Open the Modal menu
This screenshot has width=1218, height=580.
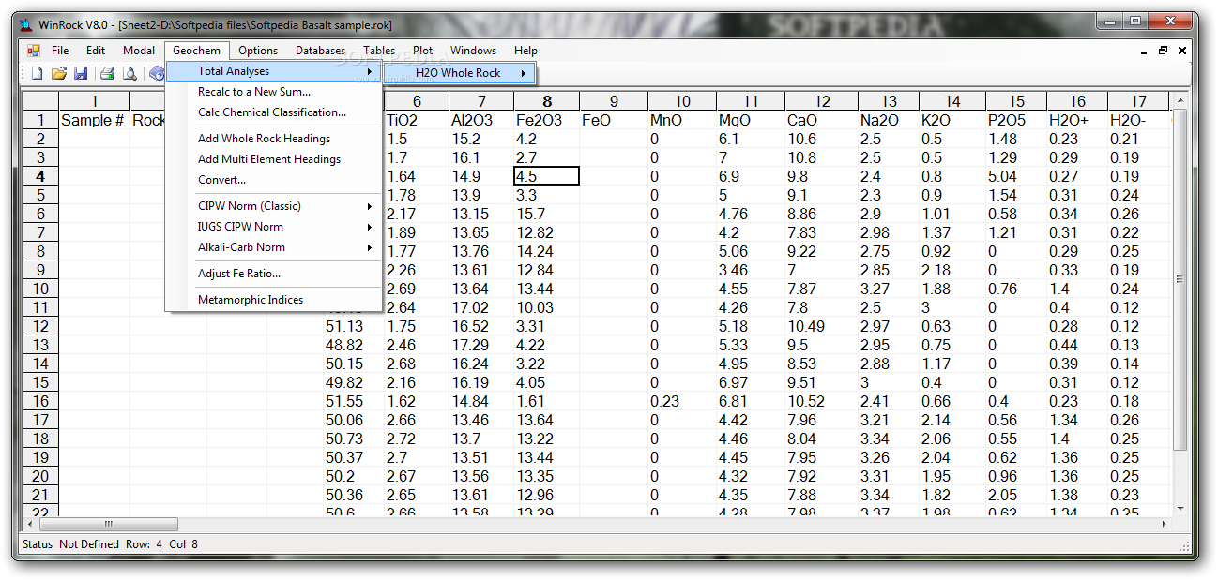pyautogui.click(x=139, y=51)
